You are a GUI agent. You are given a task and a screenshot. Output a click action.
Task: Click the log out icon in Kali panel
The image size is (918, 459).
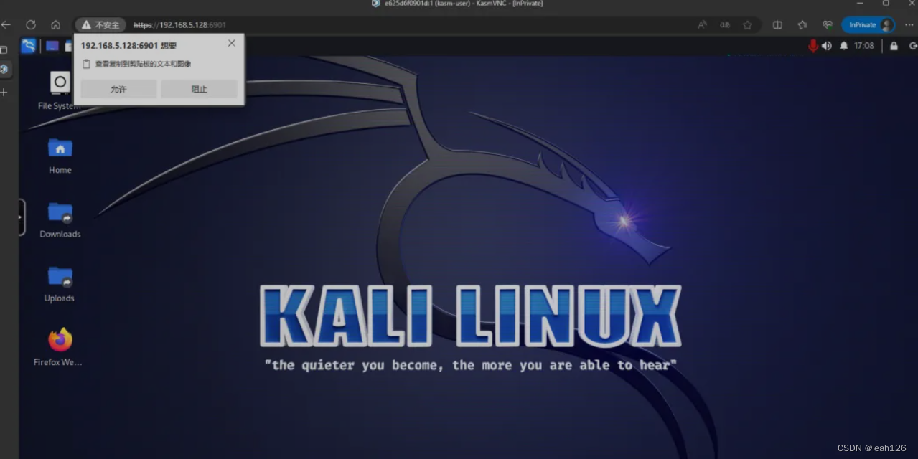tap(912, 46)
